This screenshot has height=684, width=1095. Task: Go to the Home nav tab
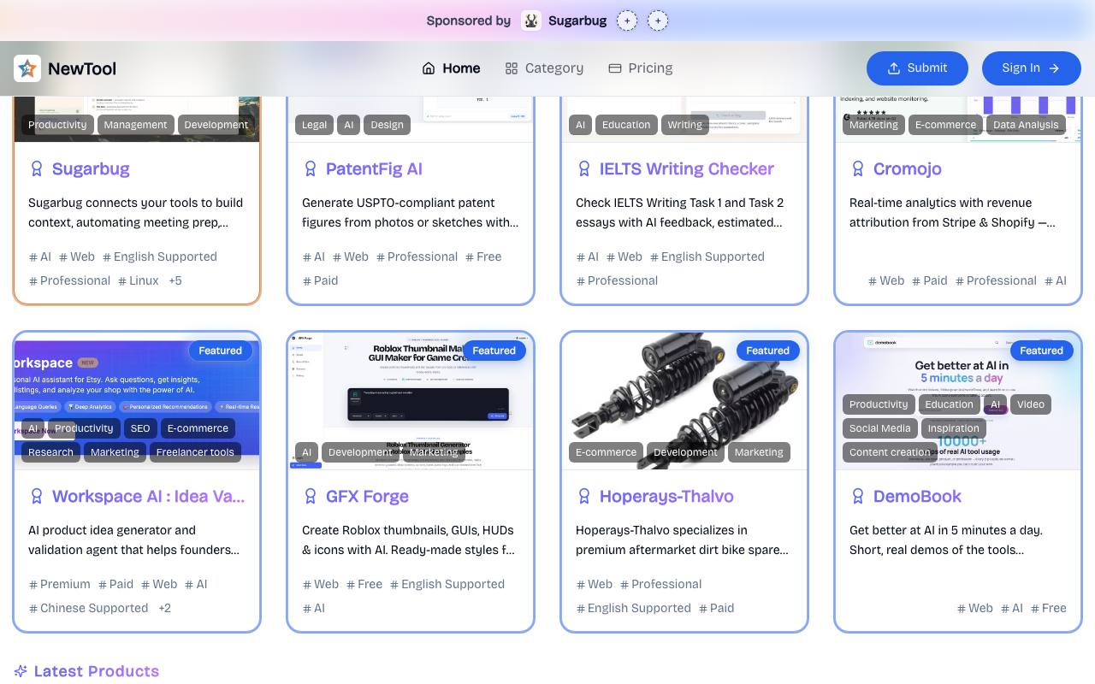451,68
